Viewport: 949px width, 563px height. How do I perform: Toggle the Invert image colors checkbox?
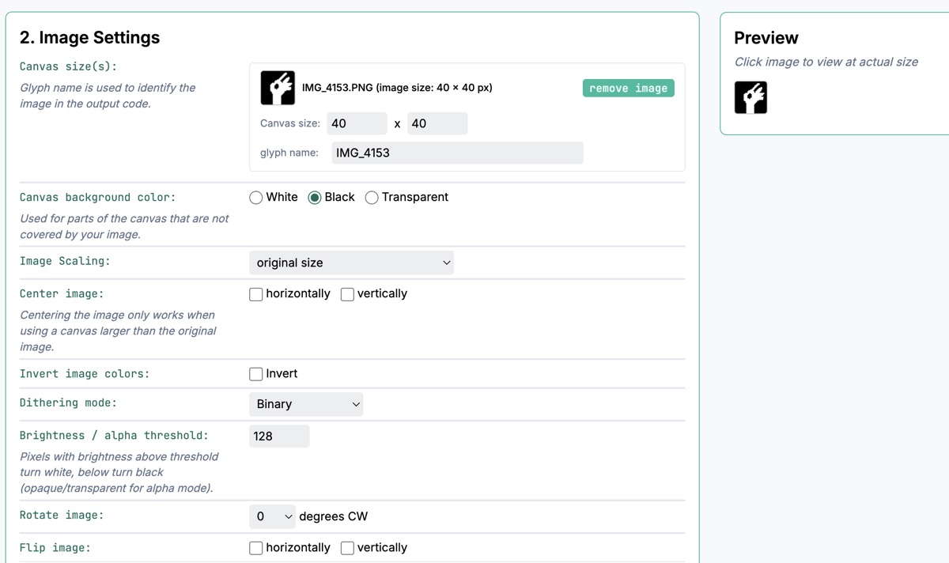[256, 374]
